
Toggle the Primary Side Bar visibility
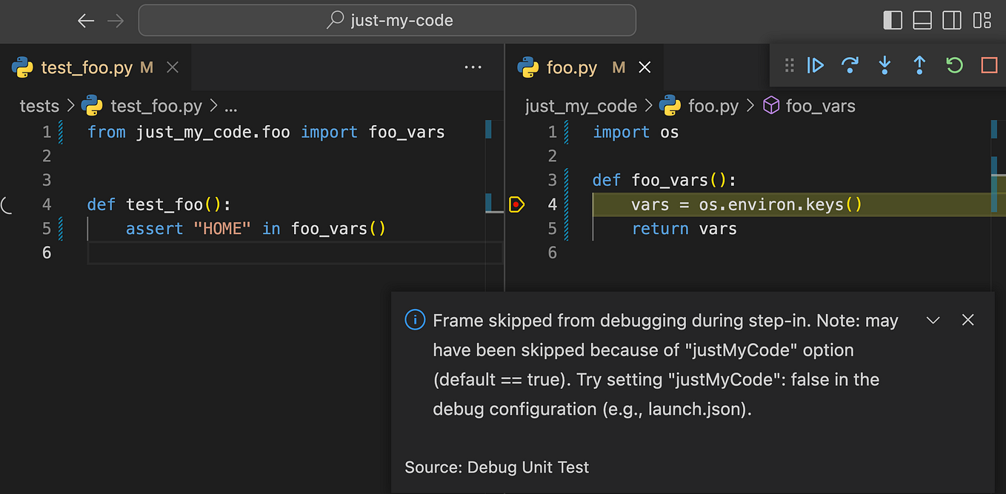[893, 20]
